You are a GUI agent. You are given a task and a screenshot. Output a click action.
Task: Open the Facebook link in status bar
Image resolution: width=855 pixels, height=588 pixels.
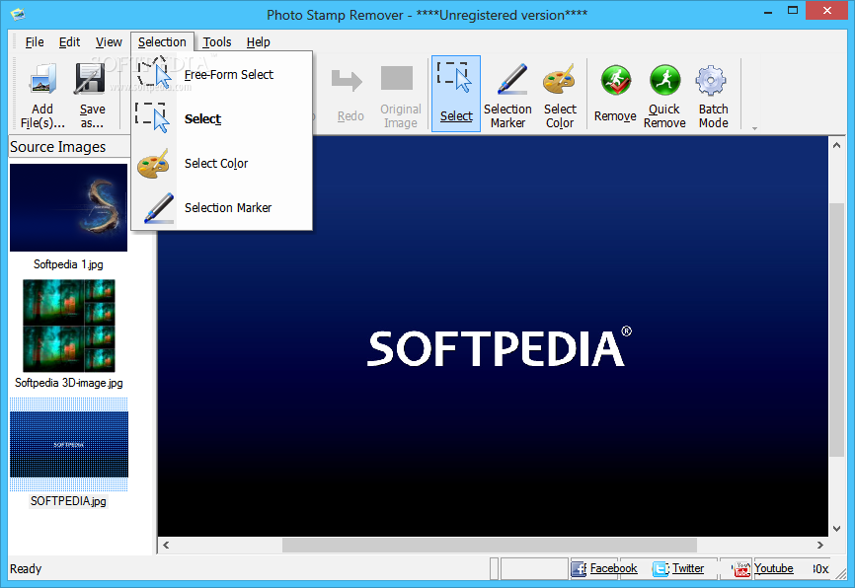pyautogui.click(x=613, y=568)
